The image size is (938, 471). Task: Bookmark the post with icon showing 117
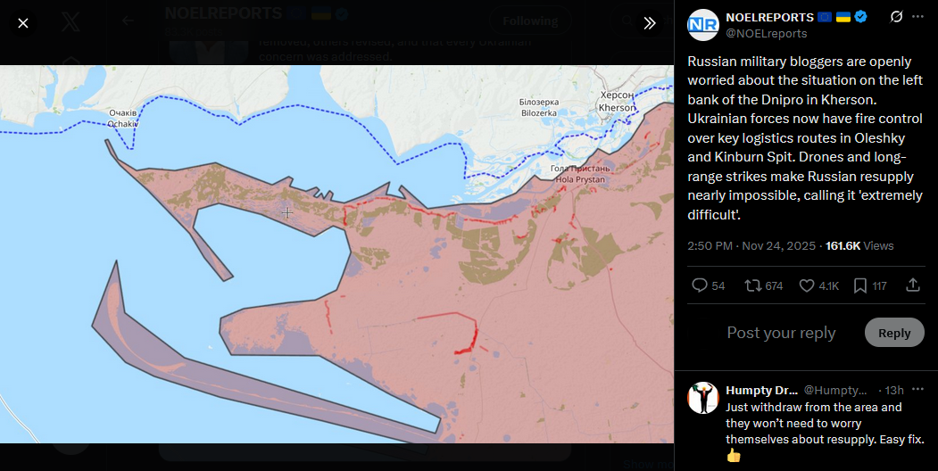tap(870, 285)
